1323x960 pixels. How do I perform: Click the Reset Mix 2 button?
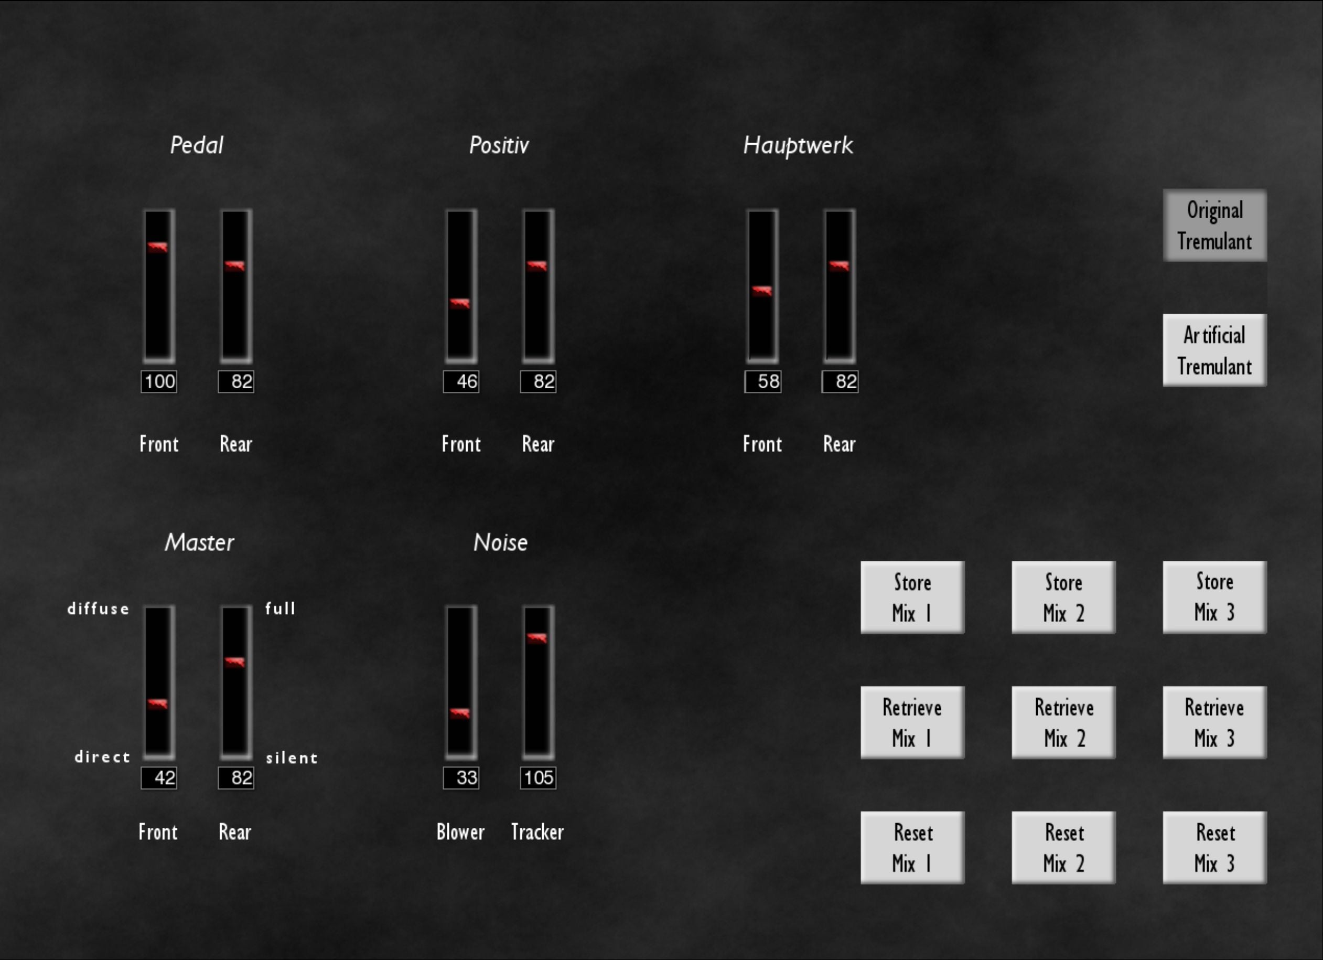tap(1063, 847)
